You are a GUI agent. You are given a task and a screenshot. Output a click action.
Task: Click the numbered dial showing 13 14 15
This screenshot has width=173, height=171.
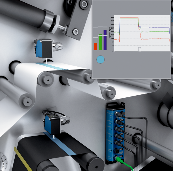pos(3,162)
